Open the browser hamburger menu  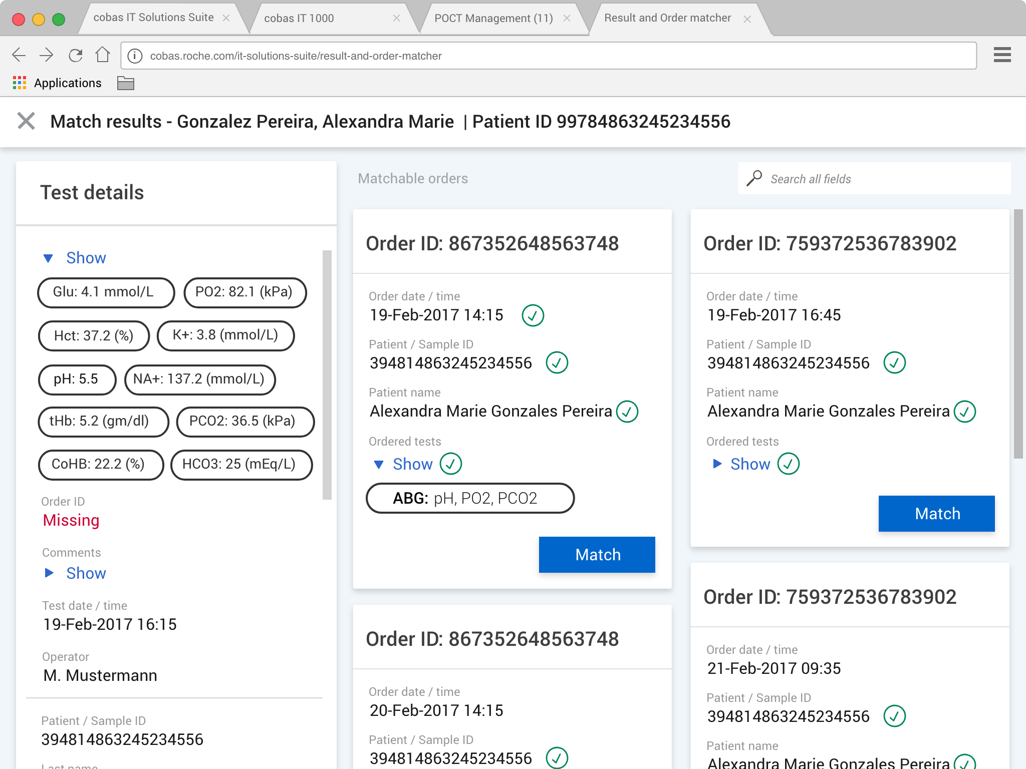(x=1002, y=55)
